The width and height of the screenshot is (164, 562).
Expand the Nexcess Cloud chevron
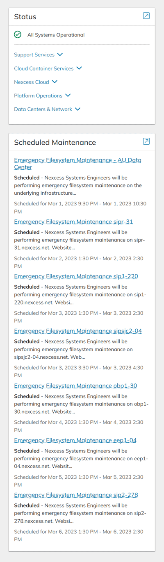[55, 82]
